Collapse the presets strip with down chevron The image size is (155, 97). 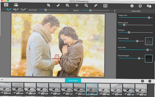coord(2,80)
